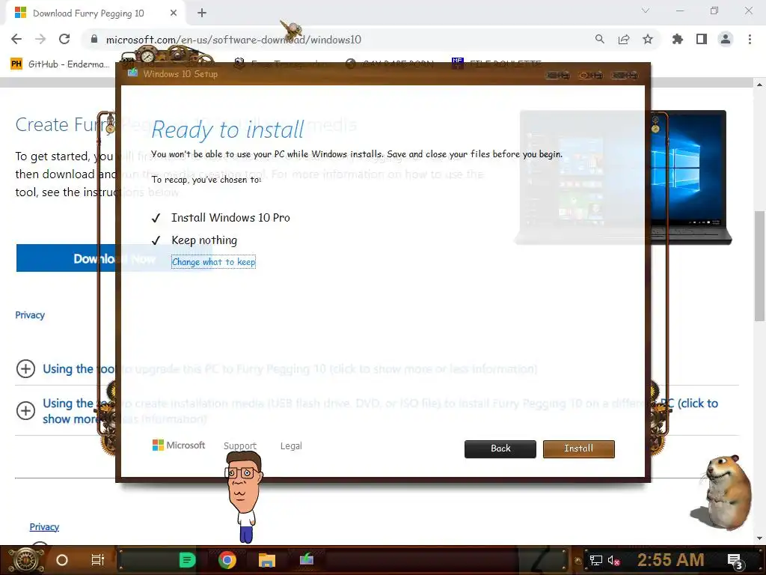
Task: Open the Windows Setup icon on taskbar
Action: (x=306, y=559)
